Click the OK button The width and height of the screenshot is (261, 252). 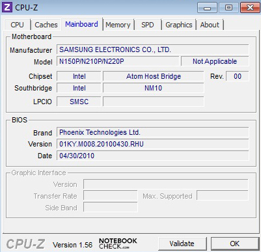click(235, 244)
